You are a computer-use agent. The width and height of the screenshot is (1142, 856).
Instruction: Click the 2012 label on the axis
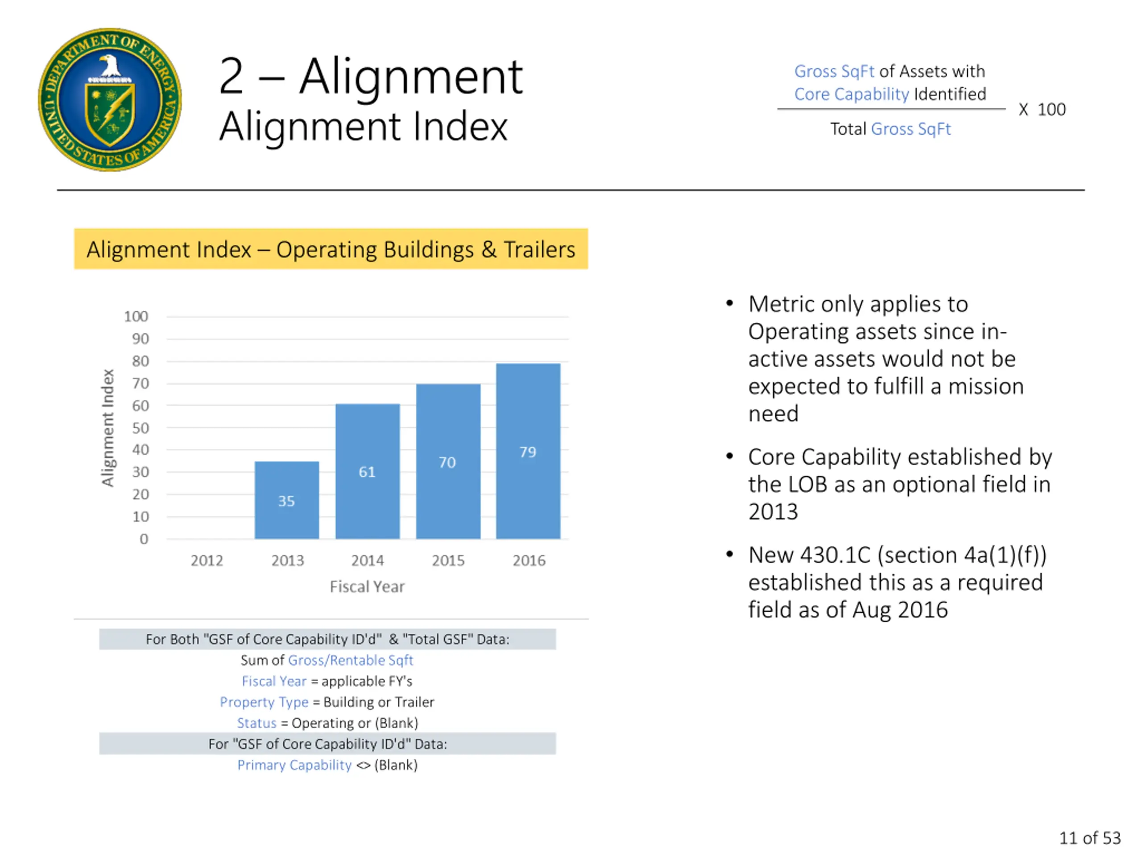pyautogui.click(x=207, y=560)
